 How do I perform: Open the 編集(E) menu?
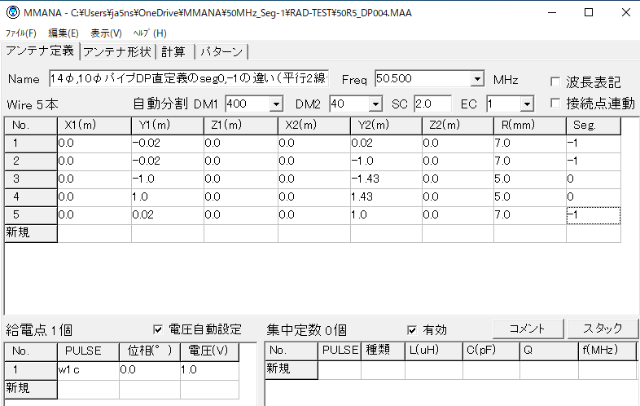[x=64, y=33]
